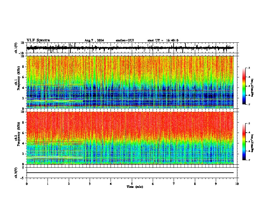Click the log(PSD) label beside ch.2 colorbar
The image size is (267, 206).
point(253,143)
